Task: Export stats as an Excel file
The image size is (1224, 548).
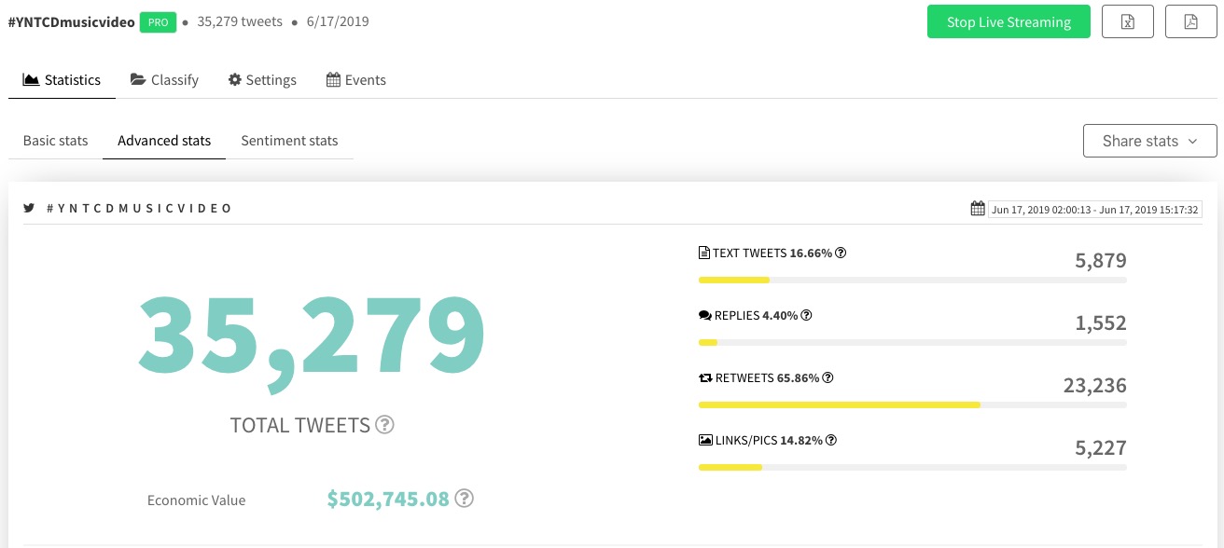Action: pos(1127,21)
